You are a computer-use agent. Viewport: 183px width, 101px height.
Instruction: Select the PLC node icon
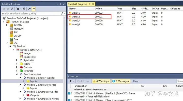[11, 32]
